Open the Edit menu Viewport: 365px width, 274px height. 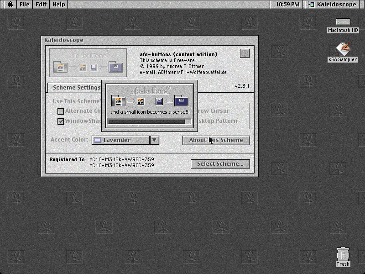click(41, 5)
